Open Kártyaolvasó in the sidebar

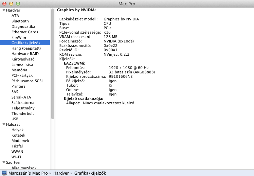(x=23, y=59)
